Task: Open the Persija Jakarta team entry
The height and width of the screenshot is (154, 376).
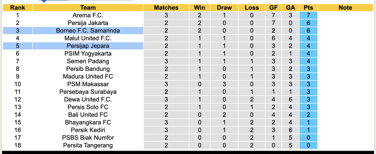Action: click(88, 23)
